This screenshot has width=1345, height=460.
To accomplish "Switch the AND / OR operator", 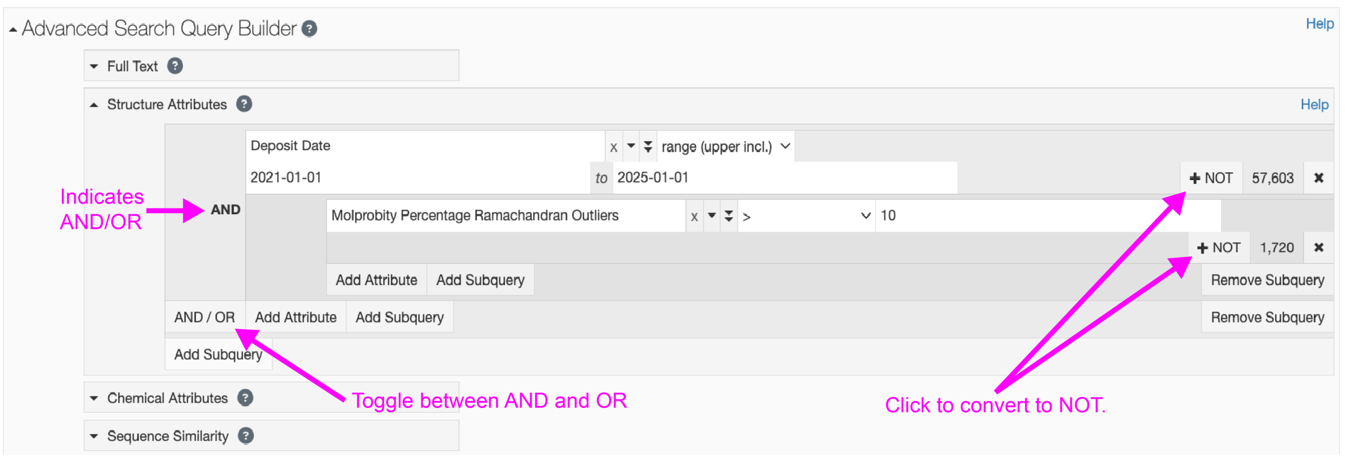I will click(x=204, y=317).
